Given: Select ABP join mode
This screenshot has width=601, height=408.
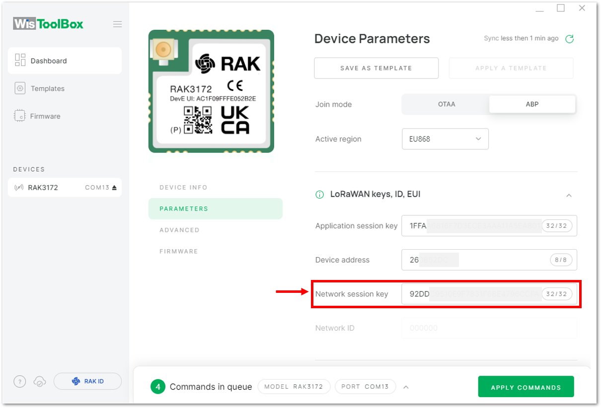Looking at the screenshot, I should [x=532, y=104].
